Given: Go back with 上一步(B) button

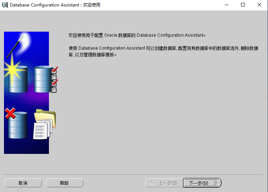Looking at the screenshot, I should tap(164, 183).
